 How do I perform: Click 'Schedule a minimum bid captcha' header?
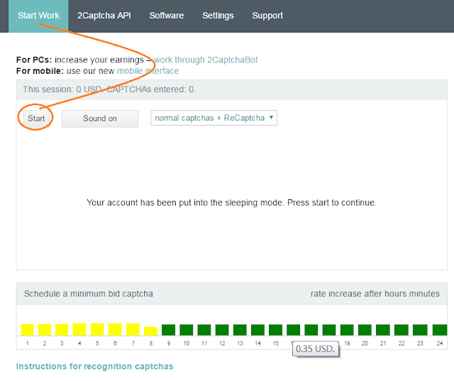click(88, 294)
